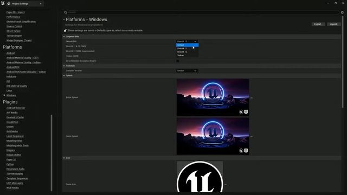Image resolution: width=347 pixels, height=195 pixels.
Task: Collapse the Icon section
Action: pyautogui.click(x=64, y=158)
